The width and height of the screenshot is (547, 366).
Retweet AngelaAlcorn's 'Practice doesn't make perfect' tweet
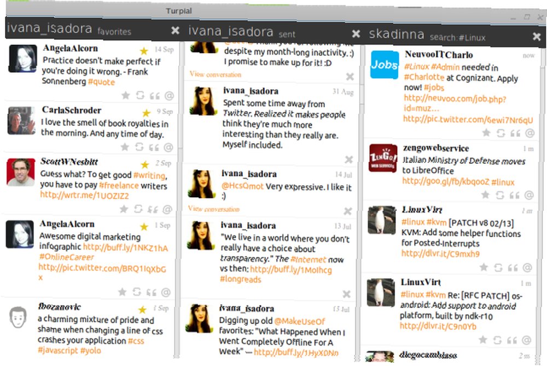[x=140, y=95]
